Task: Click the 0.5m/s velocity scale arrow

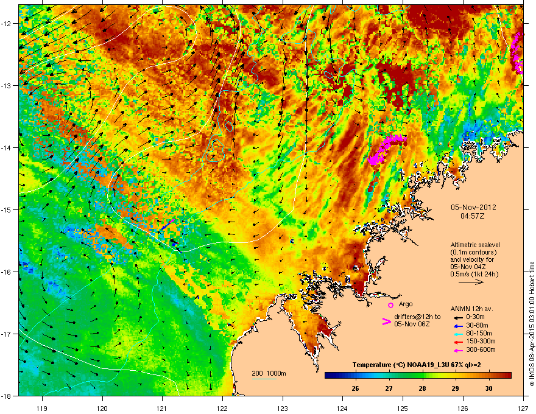Action: [x=471, y=282]
